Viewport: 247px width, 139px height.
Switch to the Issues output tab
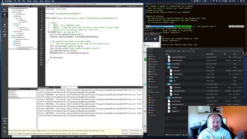pyautogui.click(x=35, y=136)
